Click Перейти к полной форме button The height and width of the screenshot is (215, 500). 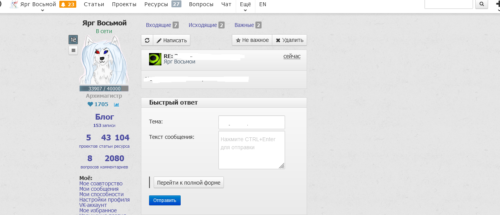[x=189, y=183]
